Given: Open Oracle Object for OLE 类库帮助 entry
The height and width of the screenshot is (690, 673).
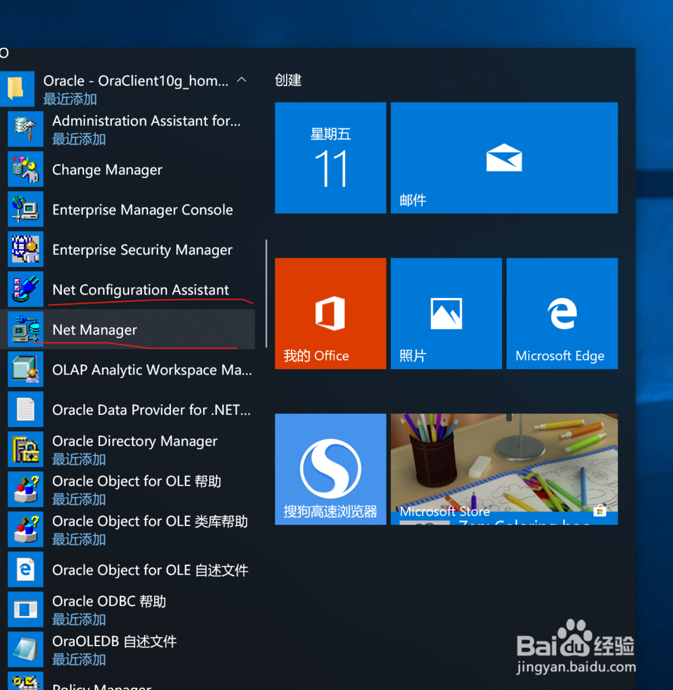Looking at the screenshot, I should click(128, 529).
